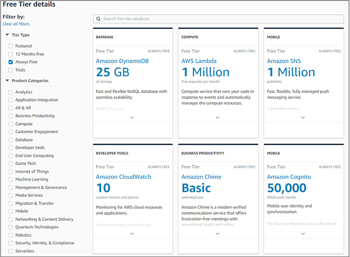Expand the Amazon DynamoDB card chevron
The width and height of the screenshot is (350, 257).
(x=132, y=117)
